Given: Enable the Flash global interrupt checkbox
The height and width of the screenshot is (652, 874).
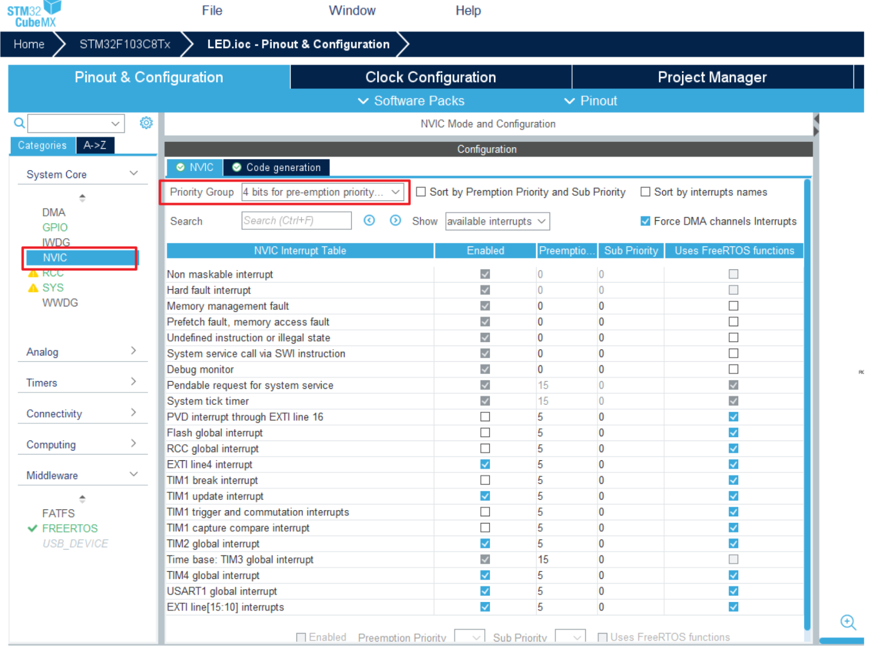Looking at the screenshot, I should coord(485,432).
